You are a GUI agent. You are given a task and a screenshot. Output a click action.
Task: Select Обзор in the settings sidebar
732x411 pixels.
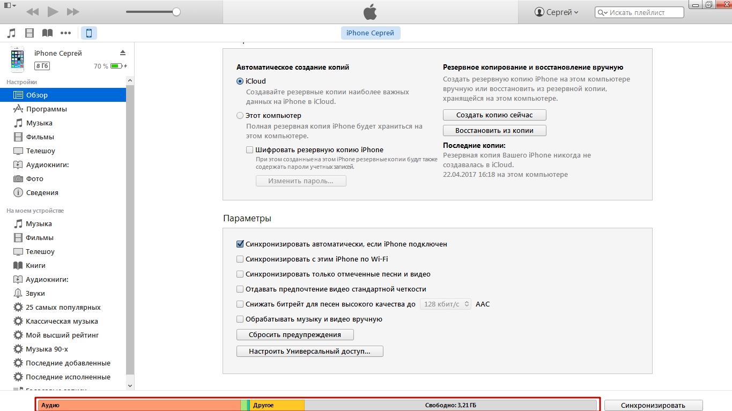click(63, 95)
